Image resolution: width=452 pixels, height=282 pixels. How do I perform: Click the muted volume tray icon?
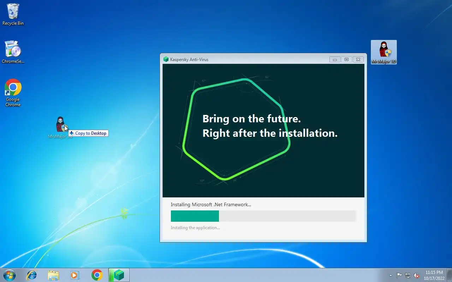pos(416,275)
